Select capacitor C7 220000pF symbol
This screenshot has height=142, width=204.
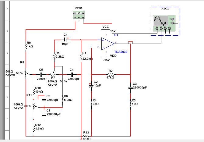point(44,114)
